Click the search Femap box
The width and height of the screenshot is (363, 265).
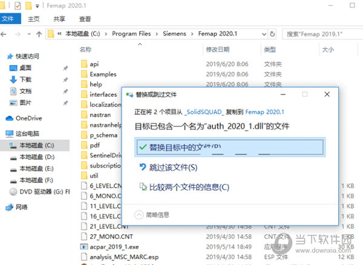click(322, 34)
